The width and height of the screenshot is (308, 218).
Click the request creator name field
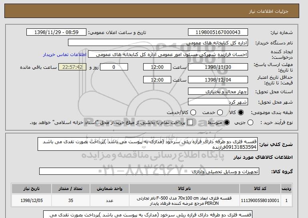(x=168, y=54)
